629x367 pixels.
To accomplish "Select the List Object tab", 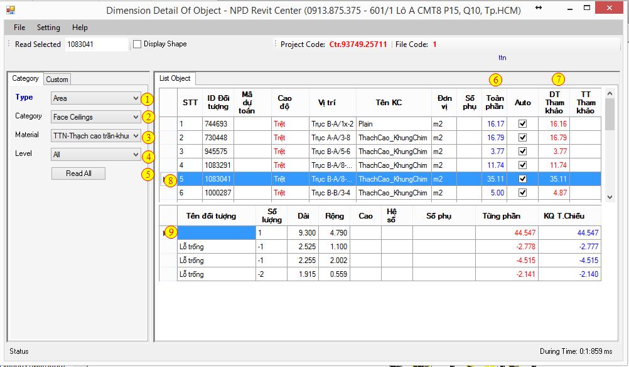I will point(175,78).
